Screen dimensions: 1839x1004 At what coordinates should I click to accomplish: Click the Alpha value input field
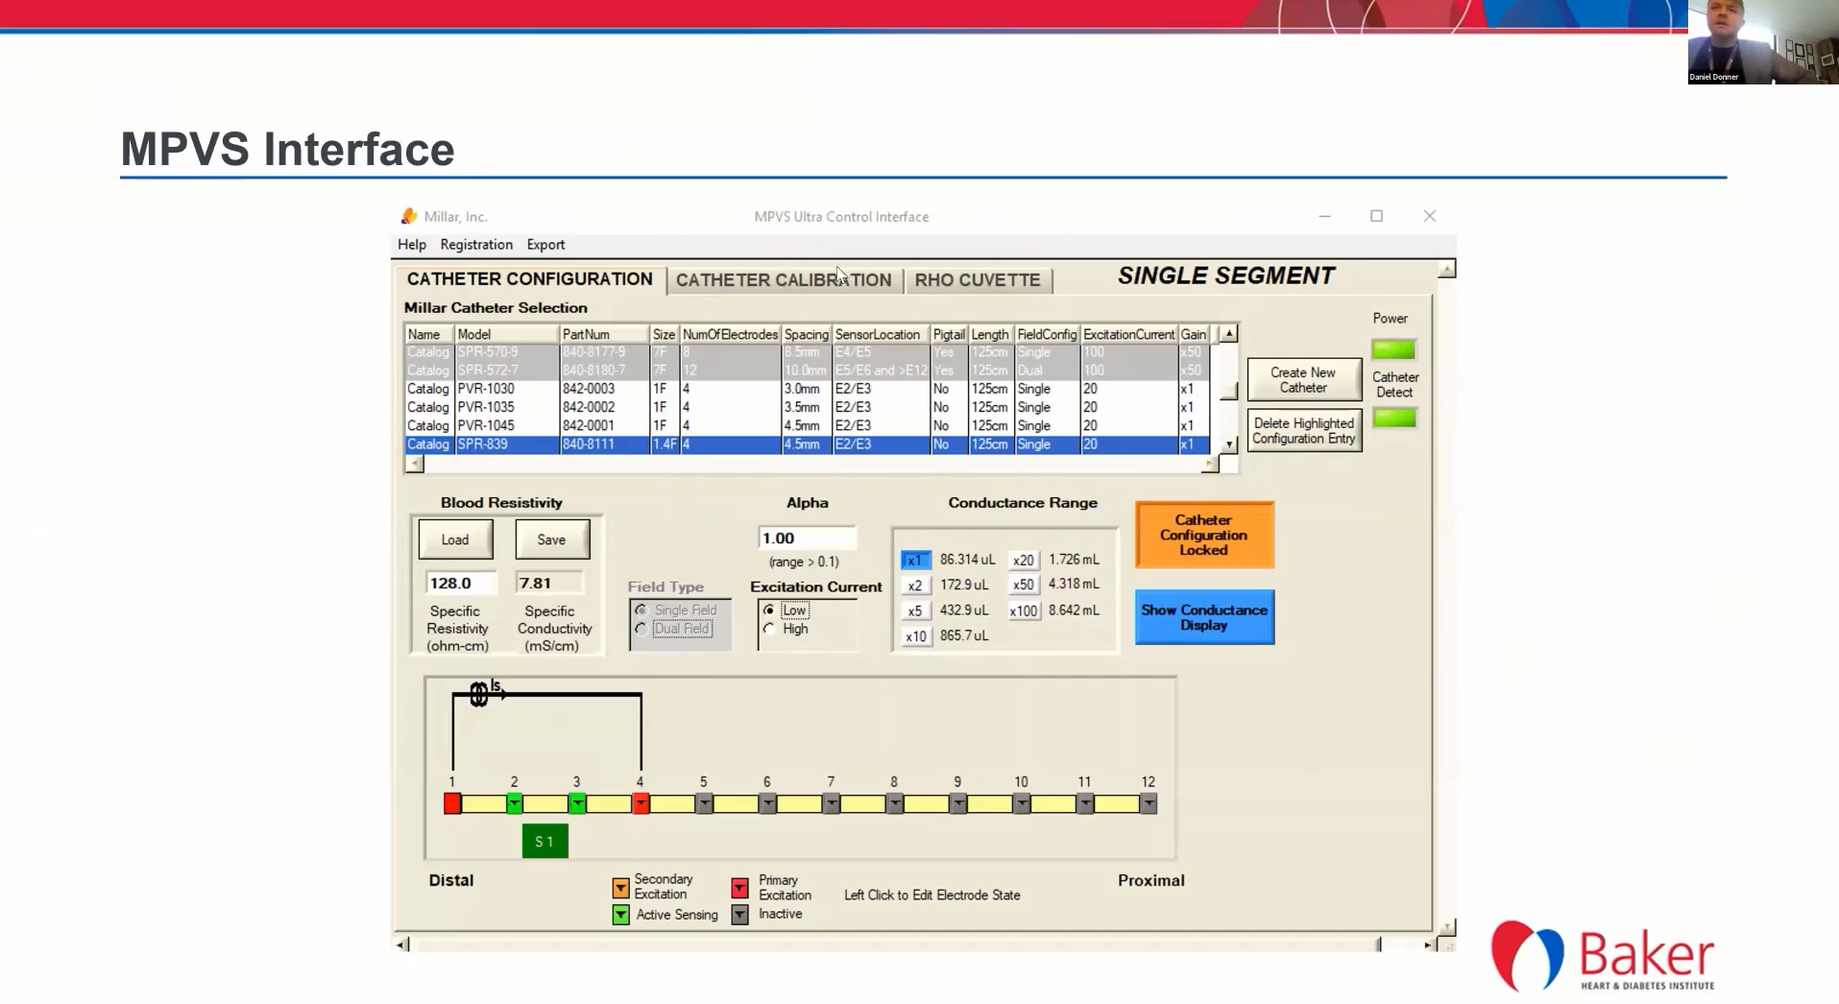[806, 538]
